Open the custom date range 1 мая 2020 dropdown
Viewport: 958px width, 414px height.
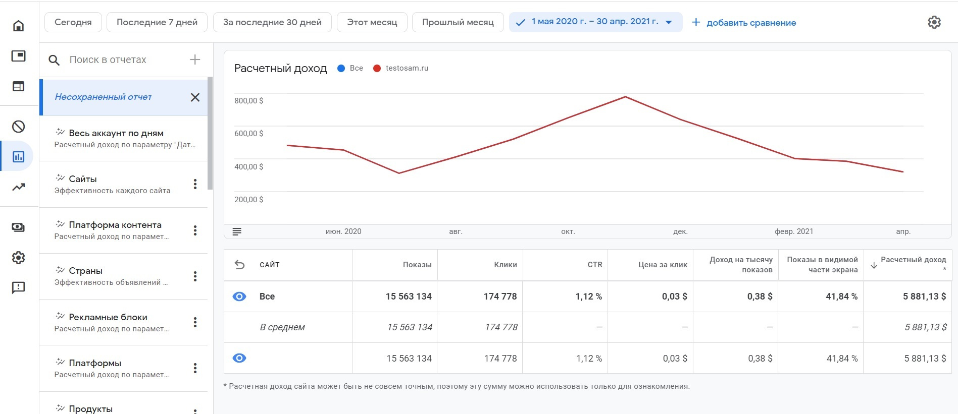[596, 22]
